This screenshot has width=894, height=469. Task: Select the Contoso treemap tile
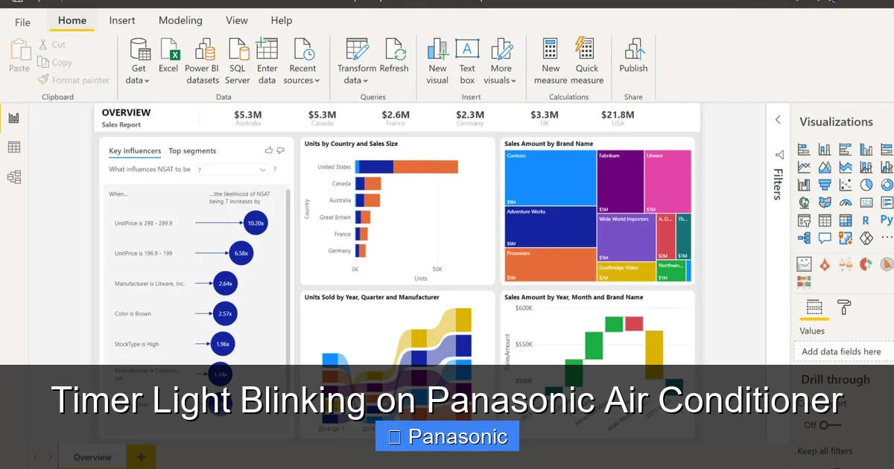tap(551, 178)
